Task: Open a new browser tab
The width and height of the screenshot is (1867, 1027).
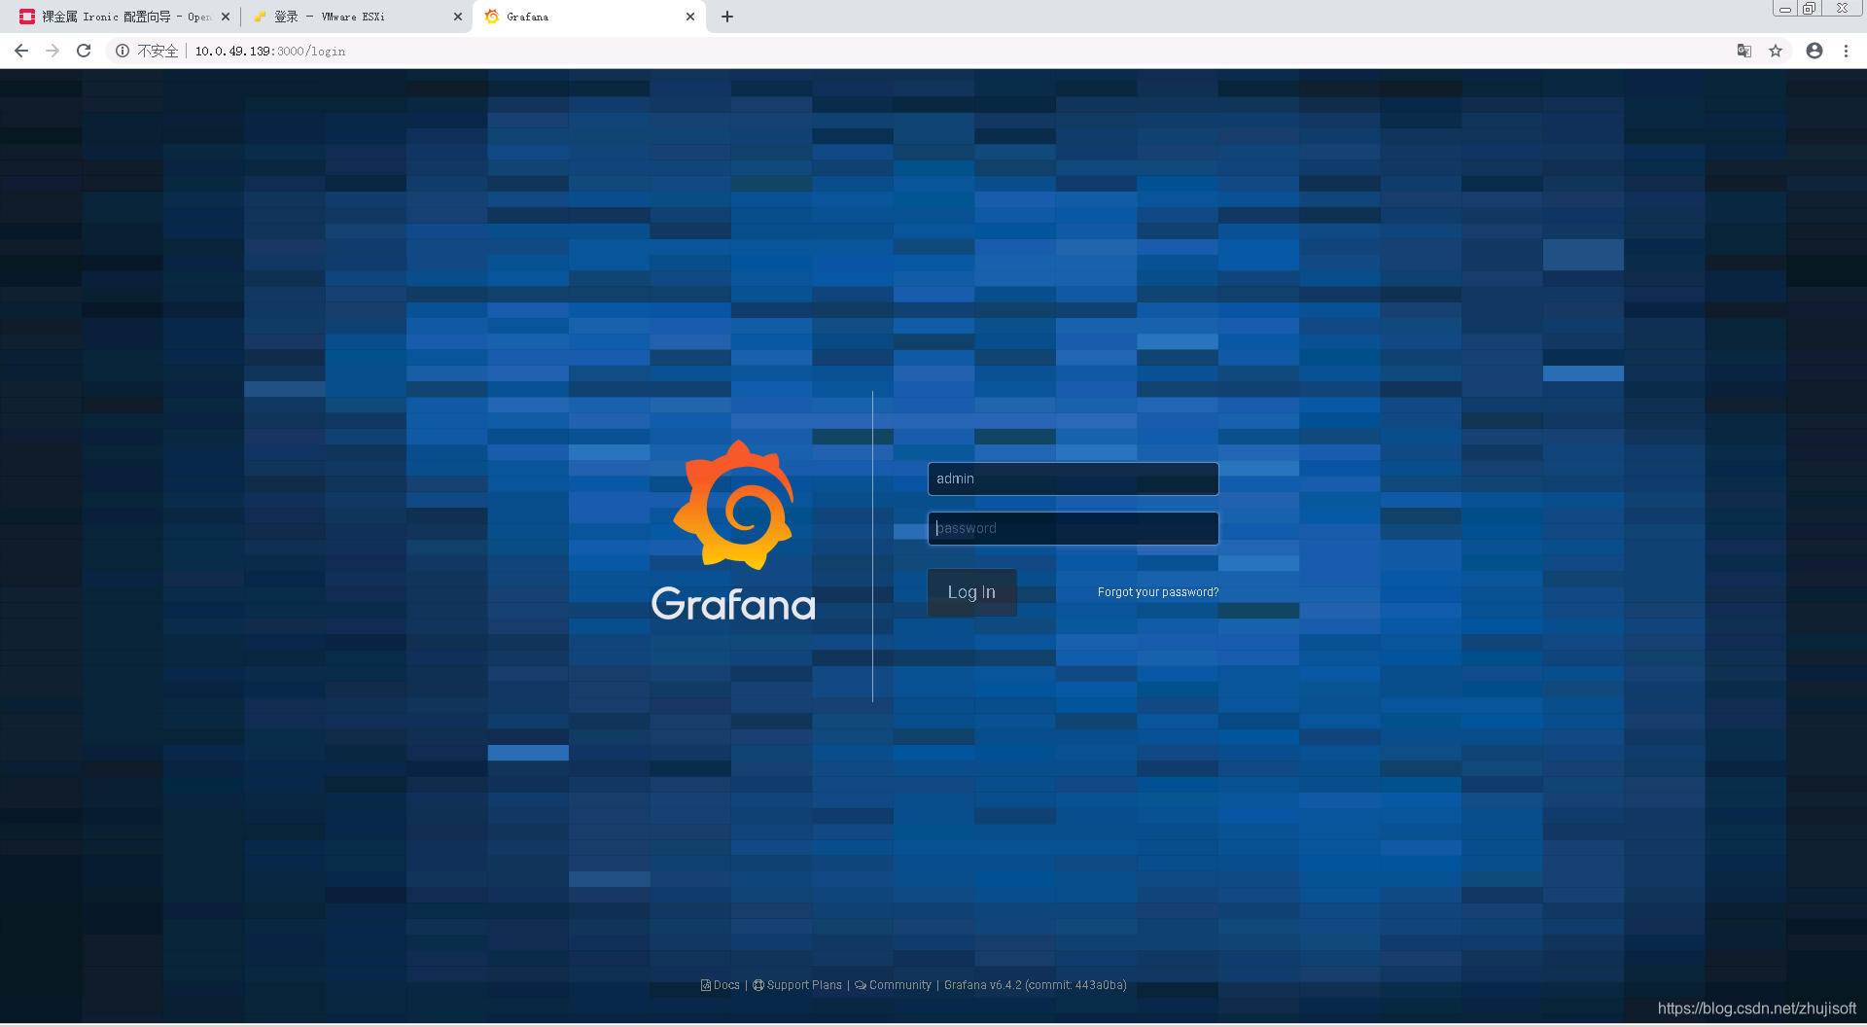Action: click(727, 17)
